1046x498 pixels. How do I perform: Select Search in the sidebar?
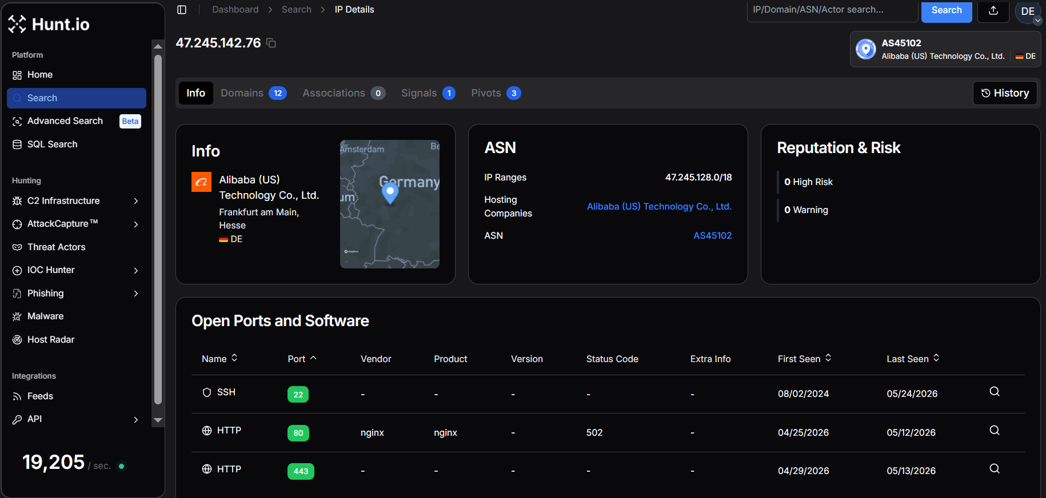click(77, 98)
